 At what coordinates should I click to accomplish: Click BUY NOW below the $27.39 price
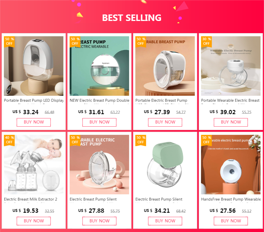pyautogui.click(x=165, y=122)
